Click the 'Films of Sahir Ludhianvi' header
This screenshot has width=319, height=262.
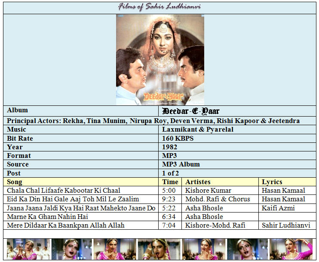click(x=159, y=7)
